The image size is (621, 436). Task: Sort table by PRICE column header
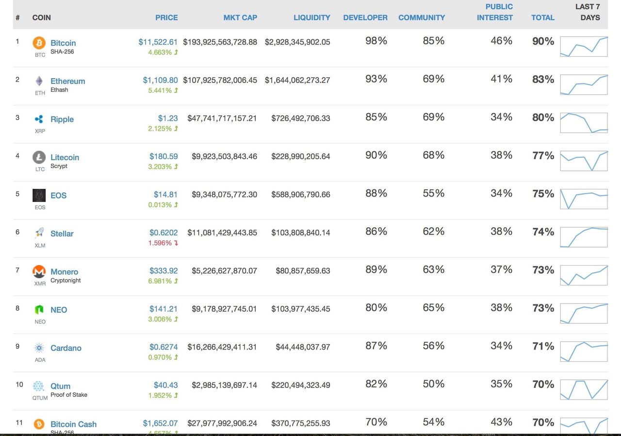166,17
